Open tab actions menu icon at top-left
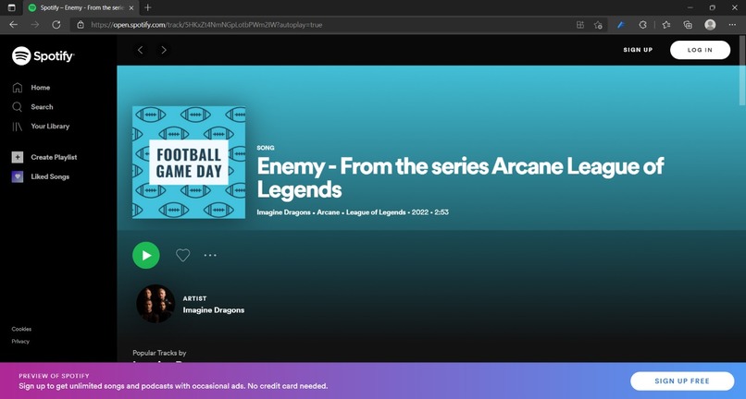Screen dimensions: 746x399 [12, 7]
